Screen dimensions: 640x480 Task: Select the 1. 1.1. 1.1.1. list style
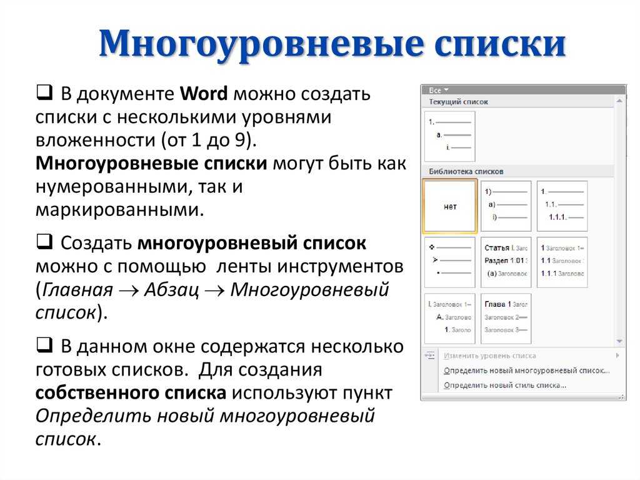pyautogui.click(x=562, y=207)
